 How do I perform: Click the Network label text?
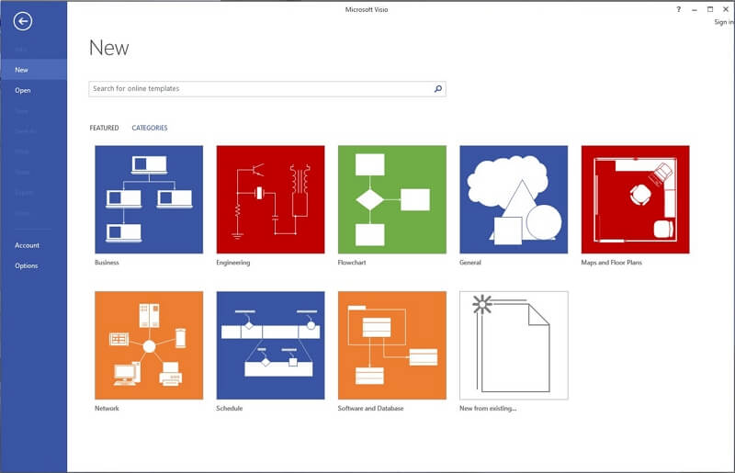(107, 409)
